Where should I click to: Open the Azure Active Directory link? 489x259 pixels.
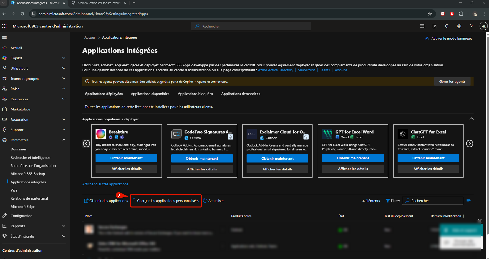276,70
